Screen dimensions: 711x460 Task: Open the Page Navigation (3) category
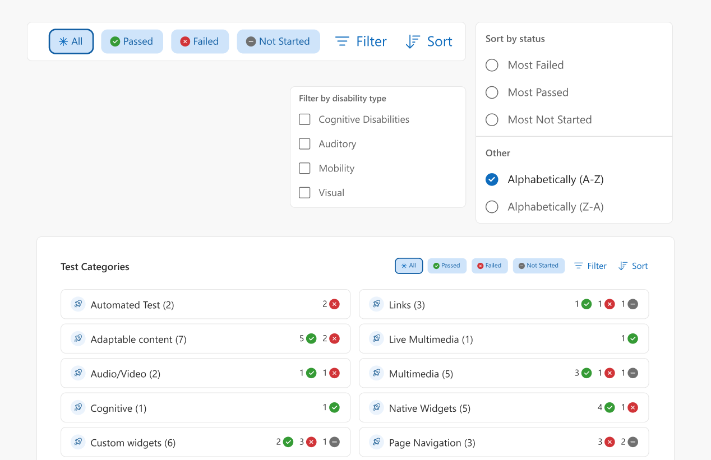click(x=504, y=442)
